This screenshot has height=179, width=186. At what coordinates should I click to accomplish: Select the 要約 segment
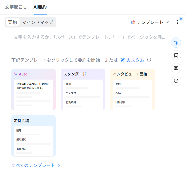click(12, 22)
